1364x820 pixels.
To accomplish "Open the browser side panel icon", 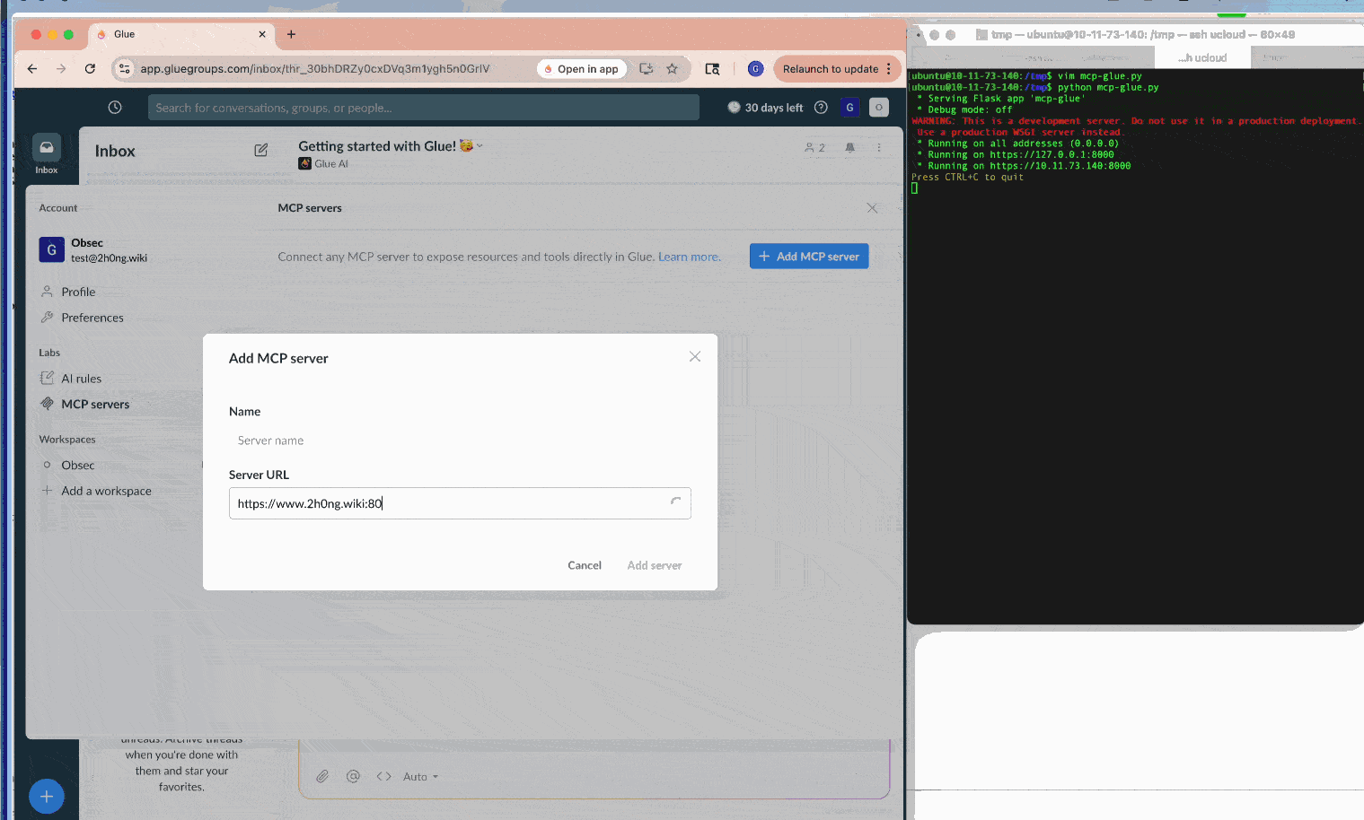I will [712, 69].
